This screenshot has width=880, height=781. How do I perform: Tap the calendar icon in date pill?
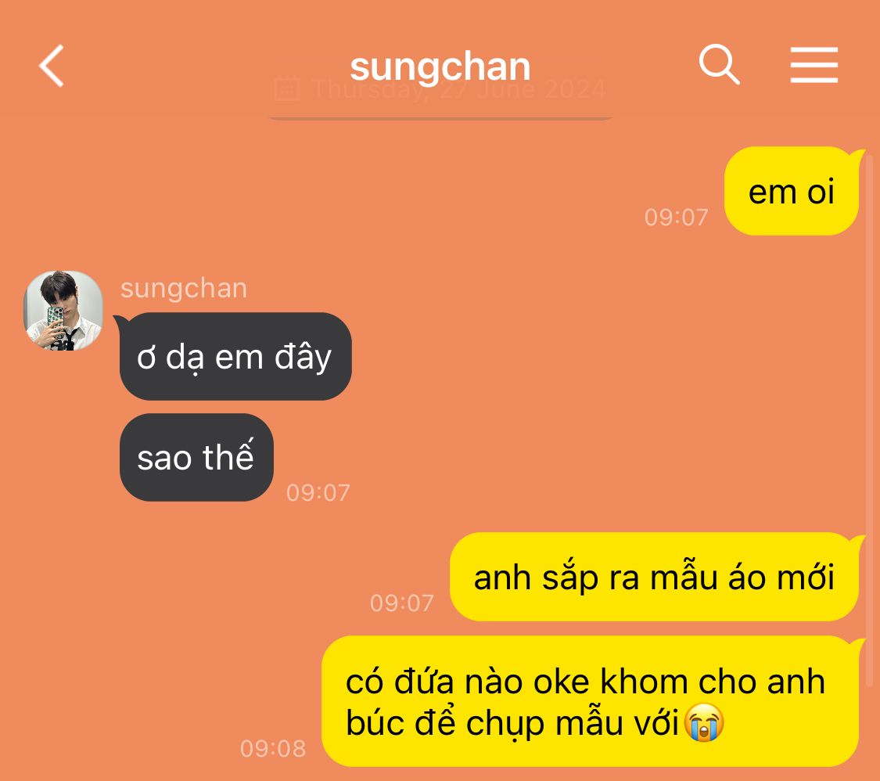click(287, 88)
